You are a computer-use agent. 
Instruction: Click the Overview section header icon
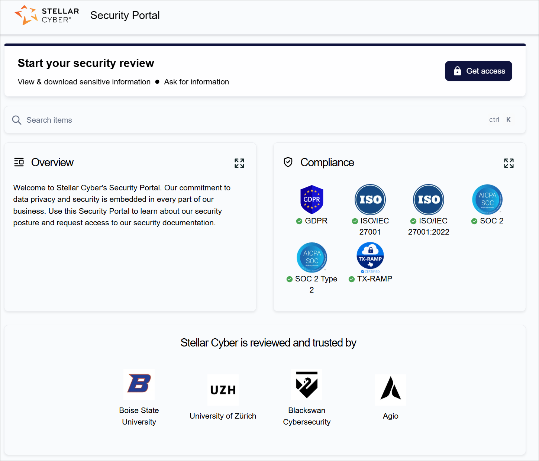click(19, 162)
